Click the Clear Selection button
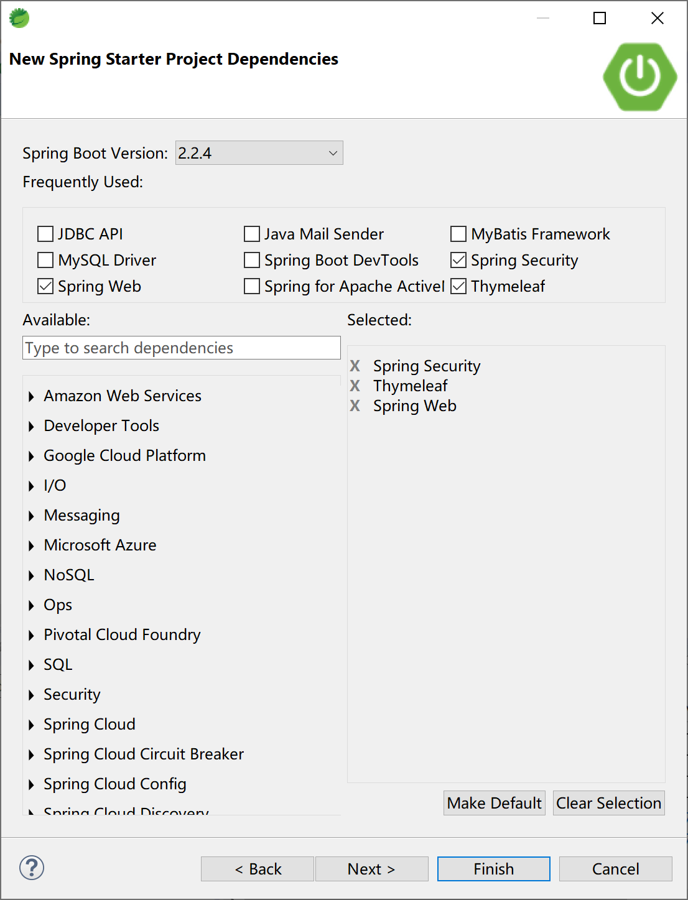Viewport: 688px width, 900px height. 608,803
